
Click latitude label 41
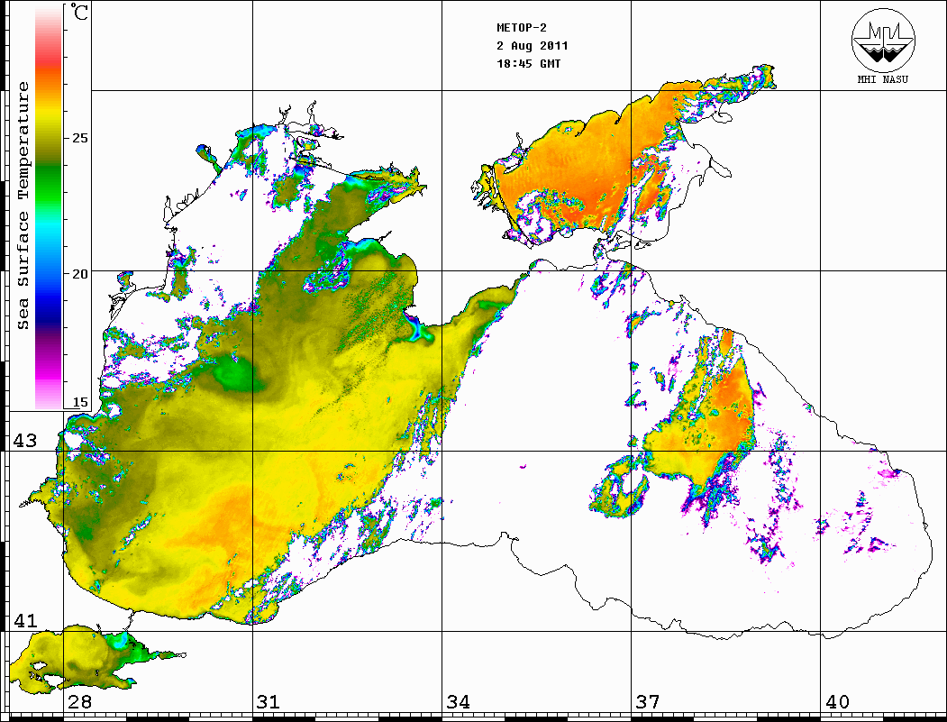(x=25, y=621)
